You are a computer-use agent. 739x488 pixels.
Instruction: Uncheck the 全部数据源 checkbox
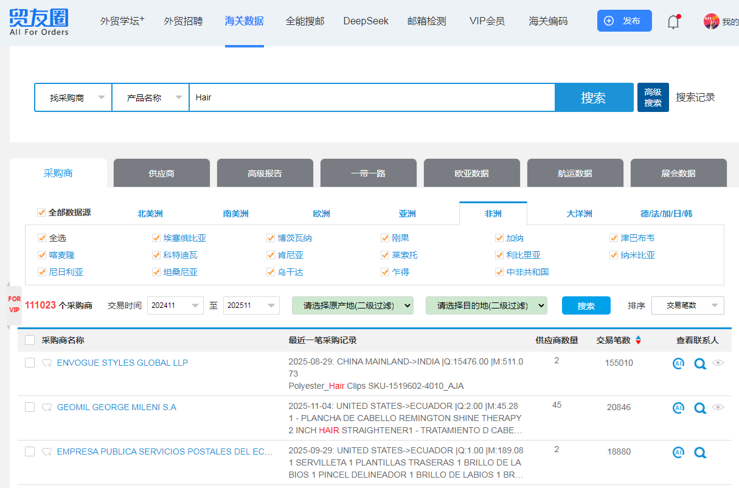click(41, 212)
